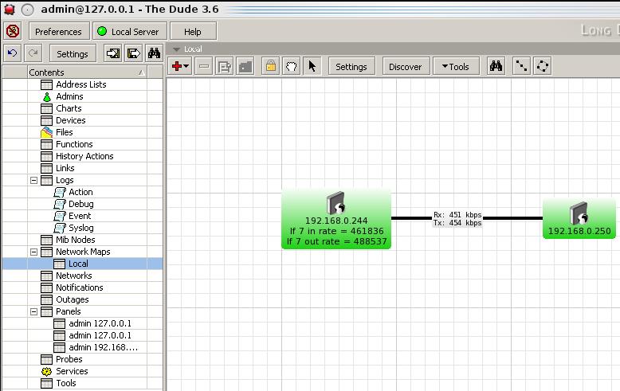Screen dimensions: 620x391
Task: Select the hand drag tool
Action: (x=292, y=66)
